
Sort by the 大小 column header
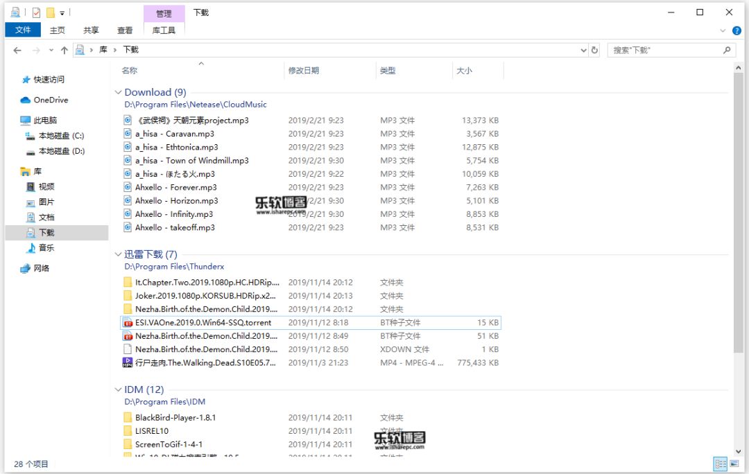click(x=464, y=71)
